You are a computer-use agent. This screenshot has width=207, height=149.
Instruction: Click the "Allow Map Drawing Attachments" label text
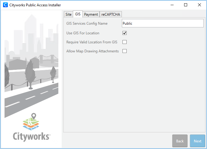coord(92,51)
